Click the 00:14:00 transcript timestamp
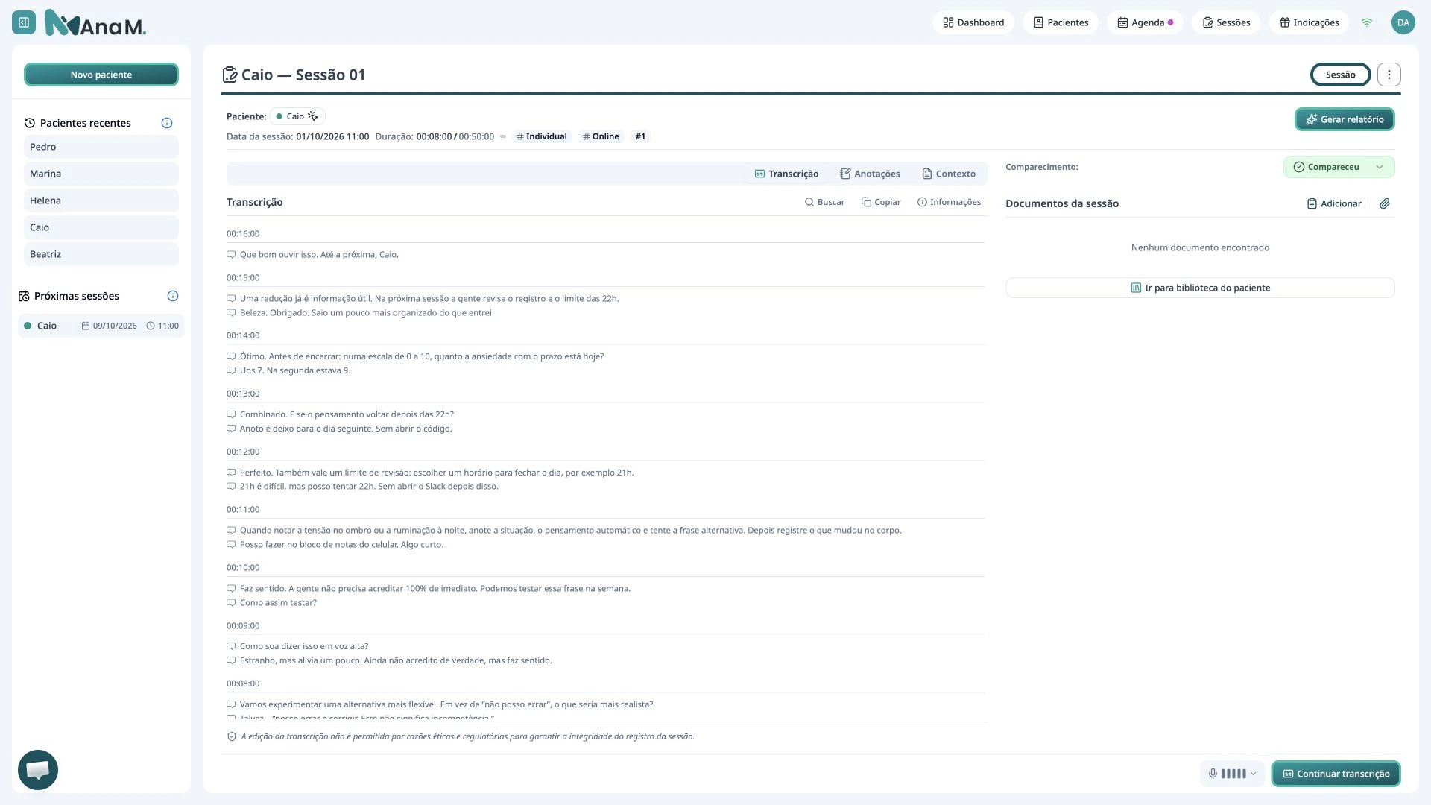This screenshot has width=1431, height=805. (243, 335)
